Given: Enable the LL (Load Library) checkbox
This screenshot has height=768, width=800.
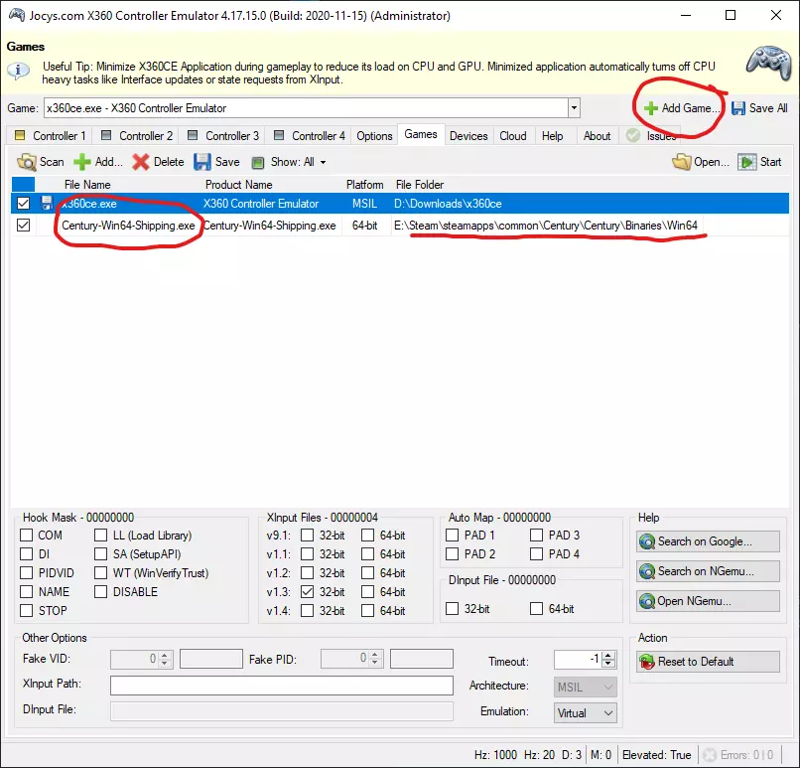Looking at the screenshot, I should [100, 536].
